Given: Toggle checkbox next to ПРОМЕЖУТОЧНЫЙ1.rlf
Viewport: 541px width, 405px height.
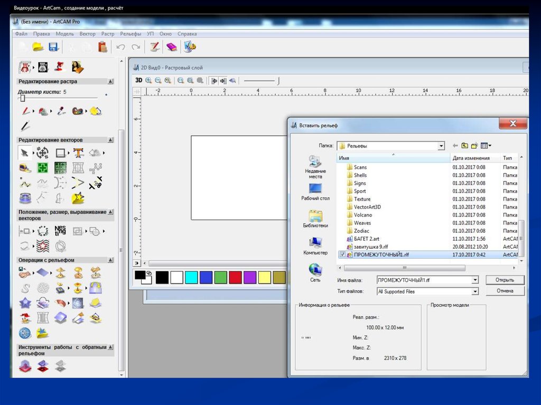Looking at the screenshot, I should point(342,255).
